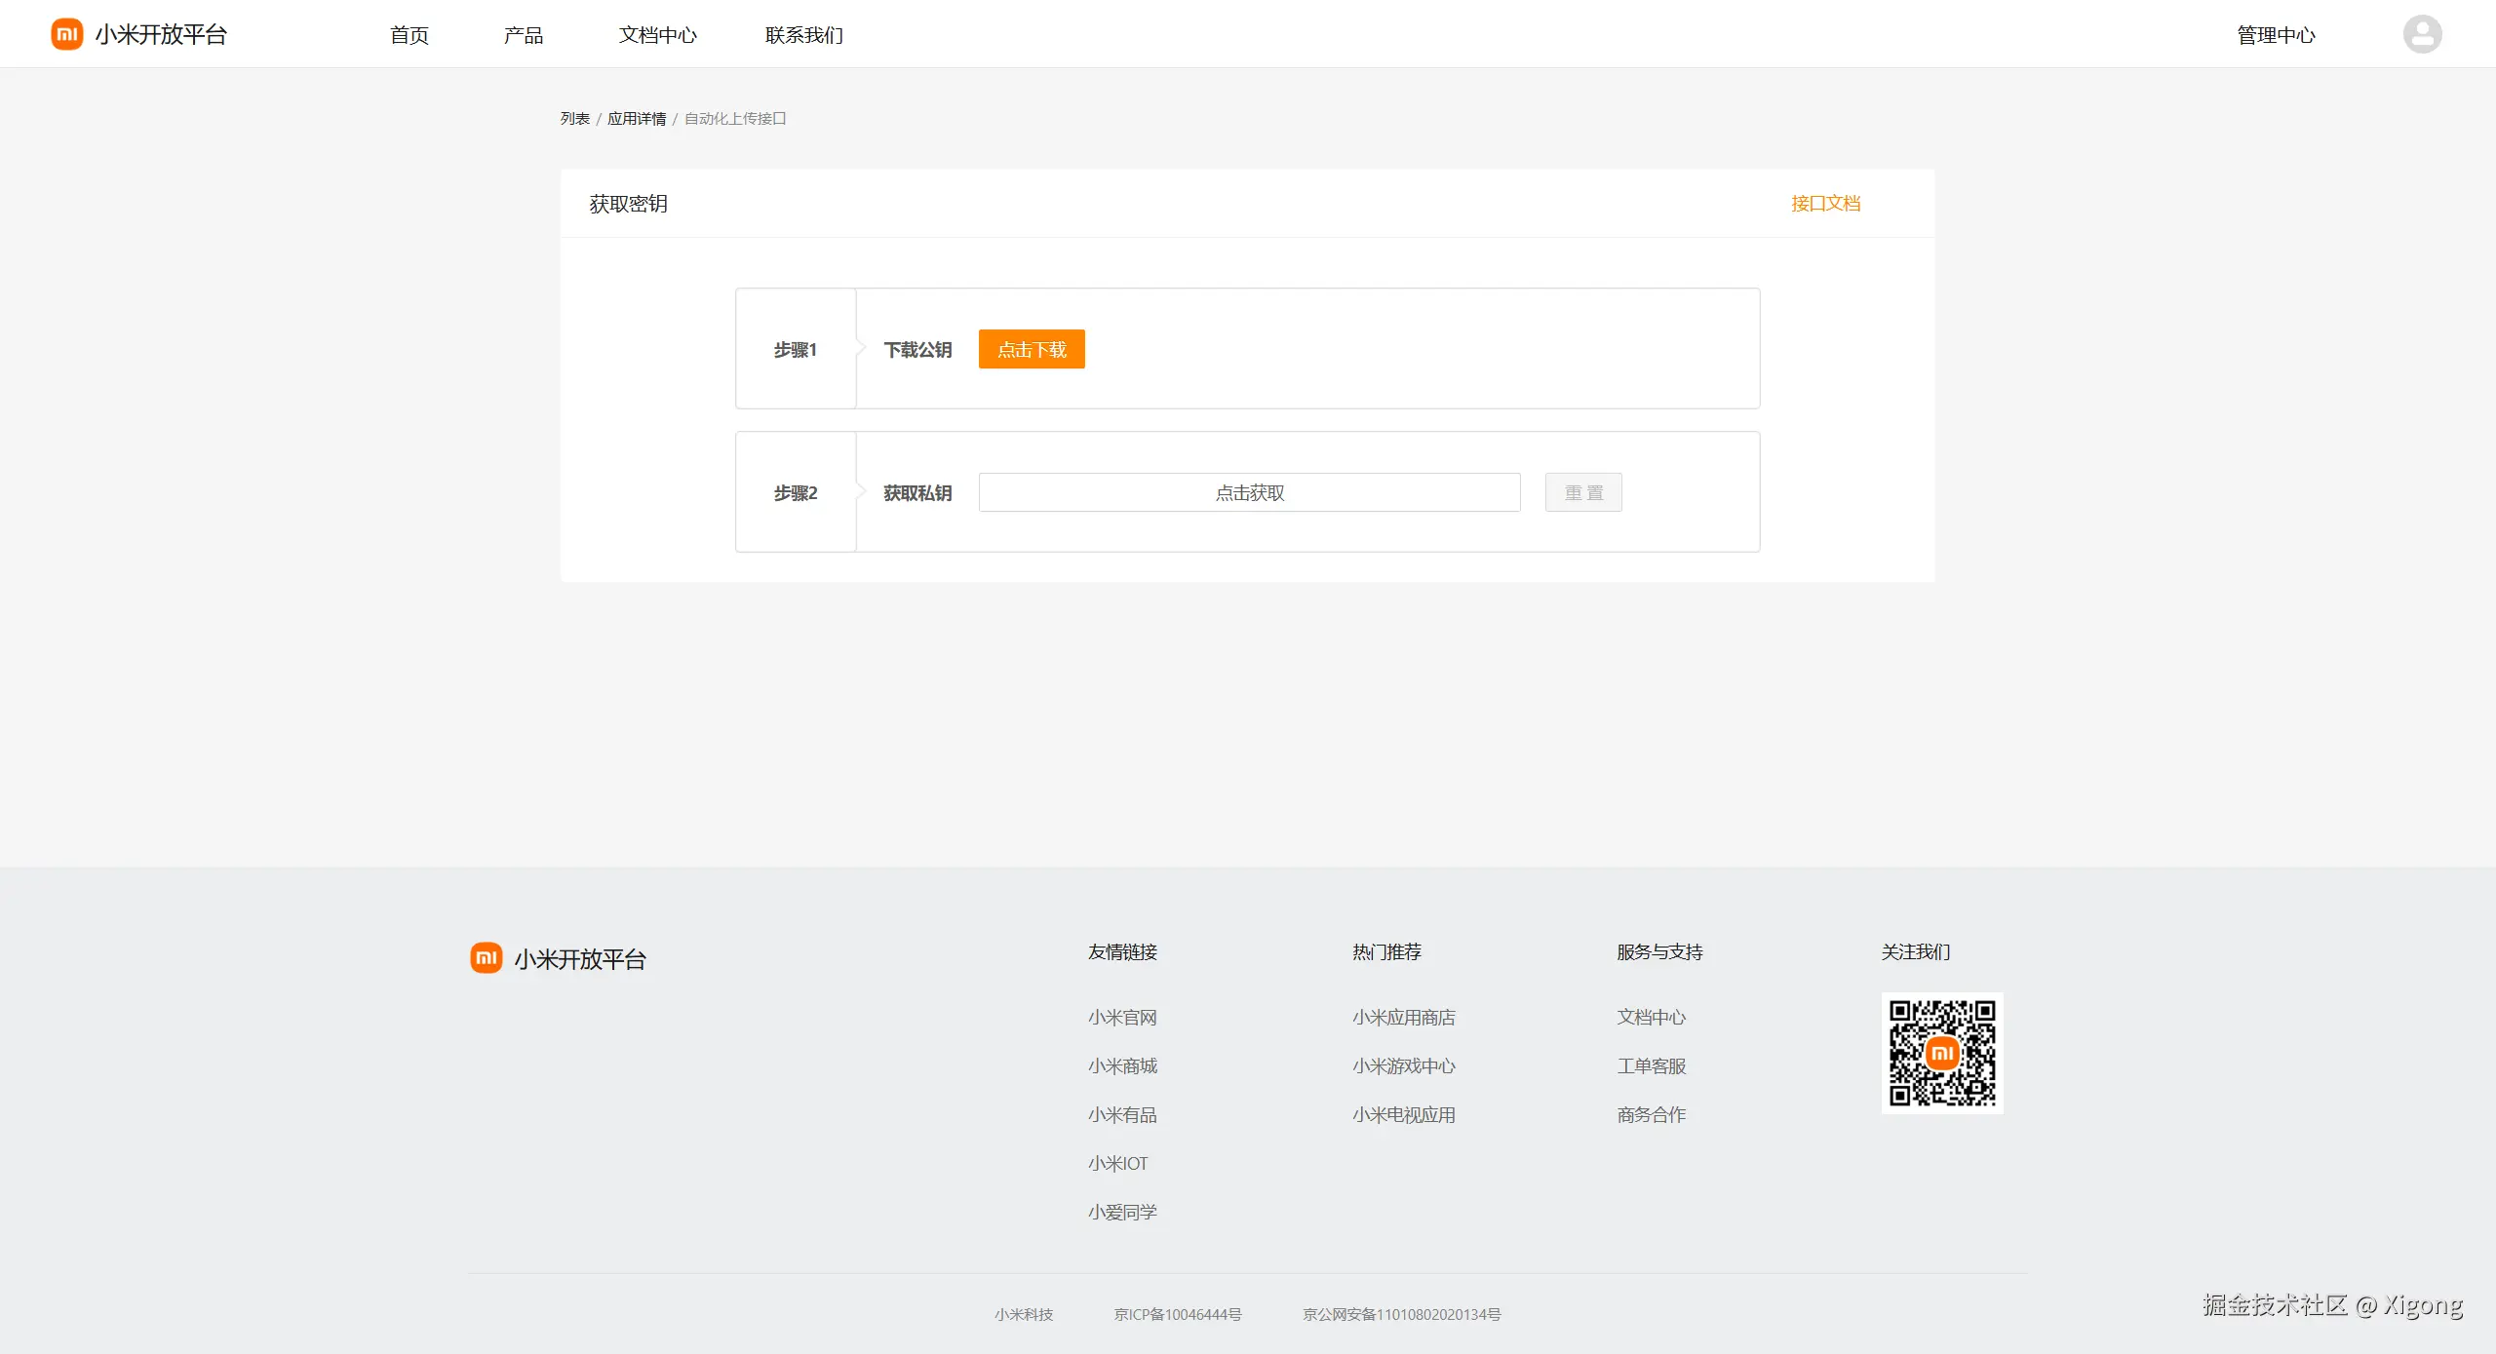Open 管理中心 in the header
Viewport: 2496px width, 1354px height.
2276,35
